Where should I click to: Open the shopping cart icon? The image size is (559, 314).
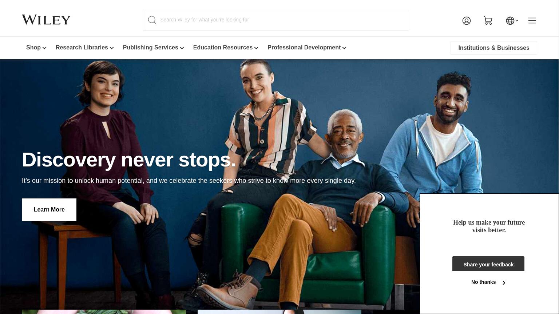tap(488, 21)
